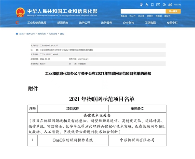195x159 pixels.
Task: Click the sequence number 1 cell
Action: point(32,140)
